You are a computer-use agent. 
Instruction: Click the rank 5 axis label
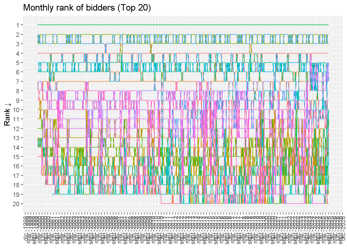click(18, 63)
